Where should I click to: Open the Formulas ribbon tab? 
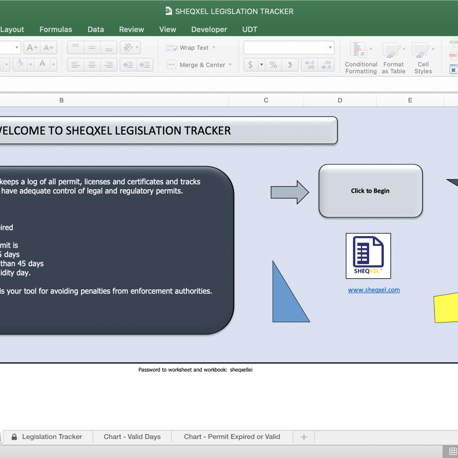56,30
